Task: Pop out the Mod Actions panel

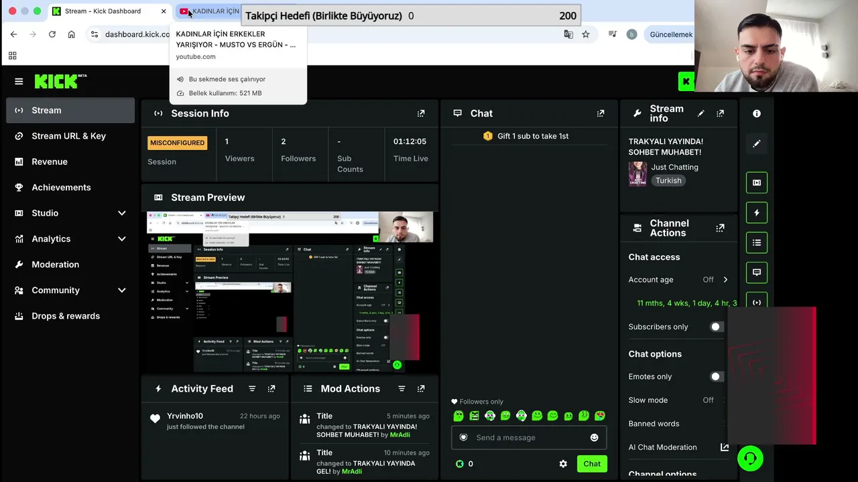Action: (x=421, y=389)
